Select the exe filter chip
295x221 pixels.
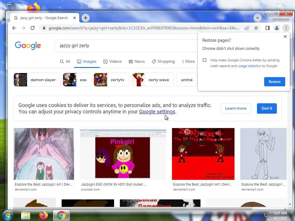pyautogui.click(x=77, y=80)
